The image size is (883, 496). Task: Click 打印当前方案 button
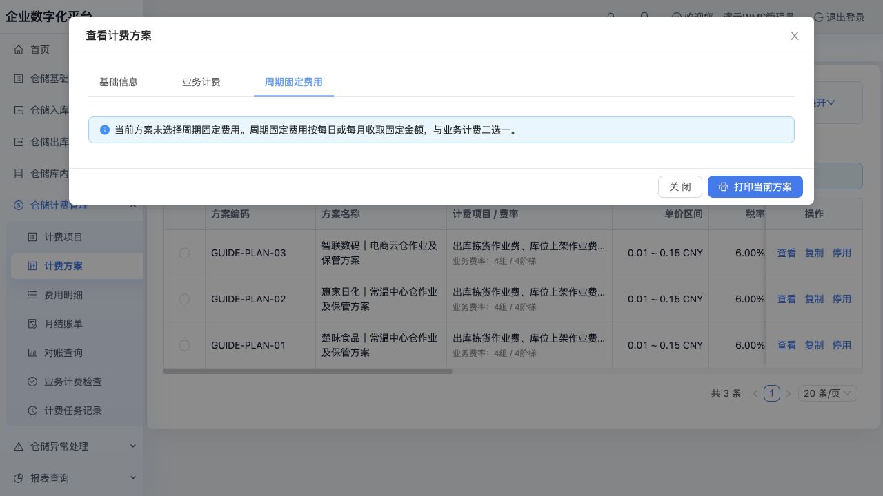click(x=755, y=187)
